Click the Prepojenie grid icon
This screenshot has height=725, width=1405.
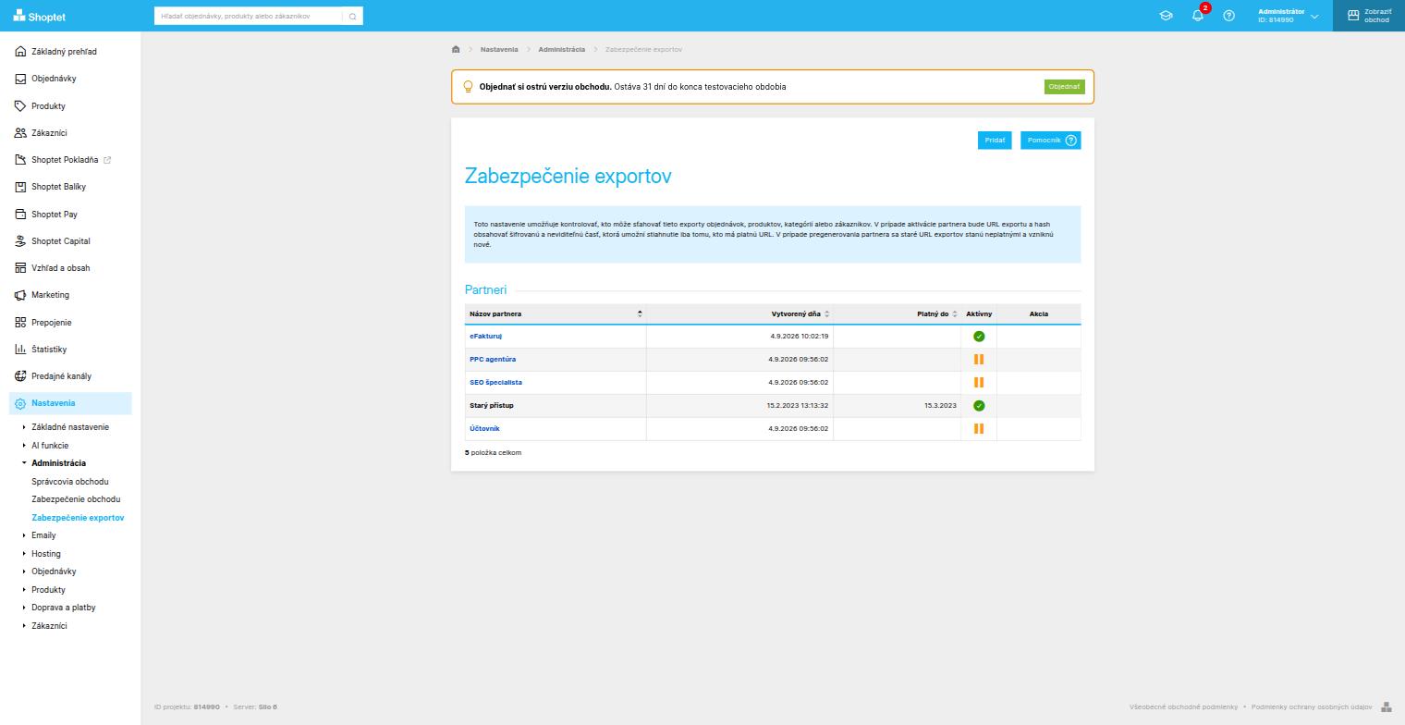click(x=20, y=322)
